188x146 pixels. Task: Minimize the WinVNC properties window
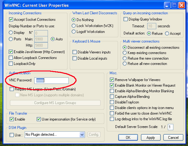tap(167, 5)
